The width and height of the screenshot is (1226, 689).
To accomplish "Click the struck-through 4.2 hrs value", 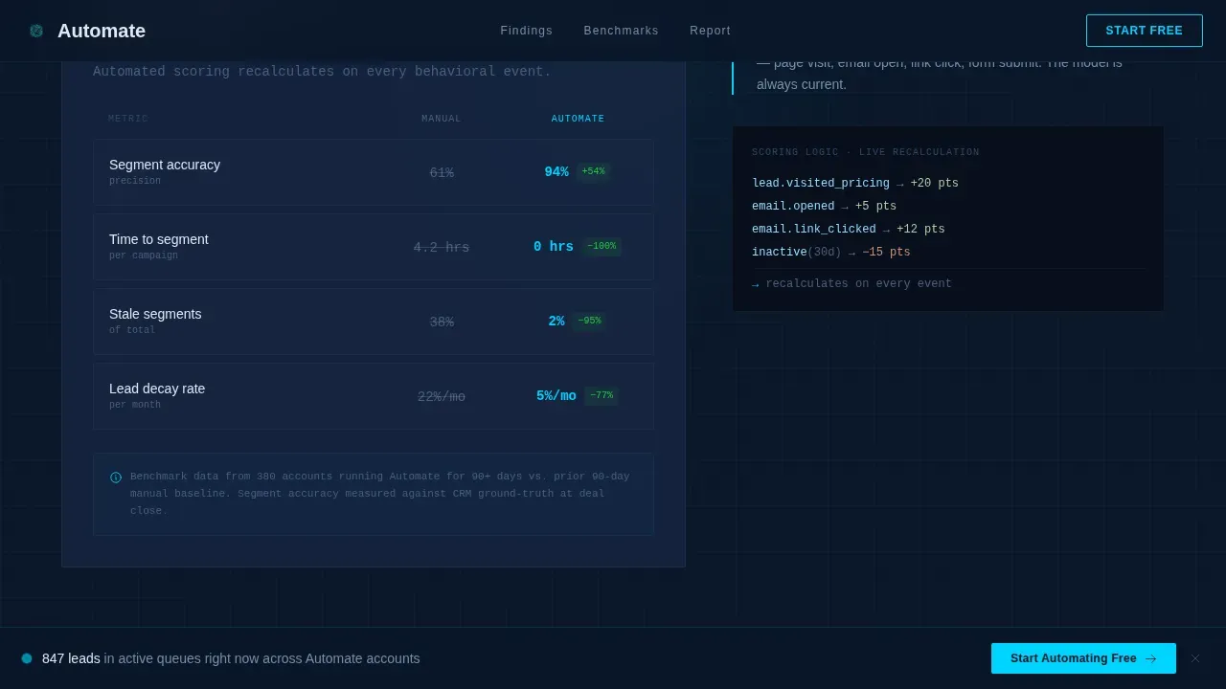I will tap(442, 248).
